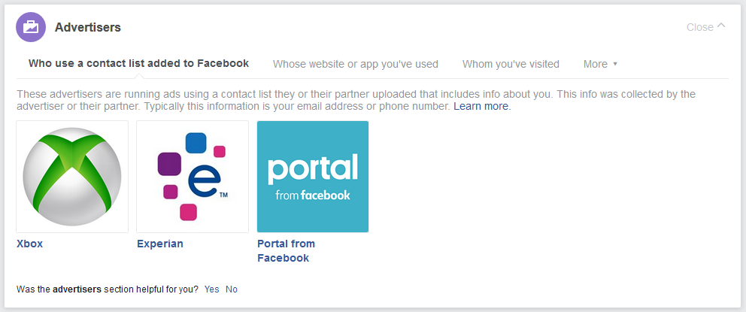Click the 'Was the advertisers section helpful' text
Screen dimensions: 746x312
107,289
